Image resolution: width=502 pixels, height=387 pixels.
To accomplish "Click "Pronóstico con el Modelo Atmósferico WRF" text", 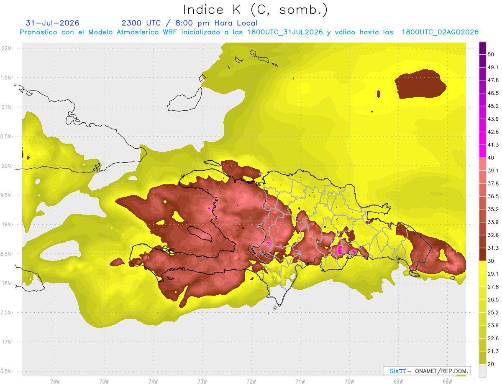I will (x=99, y=32).
